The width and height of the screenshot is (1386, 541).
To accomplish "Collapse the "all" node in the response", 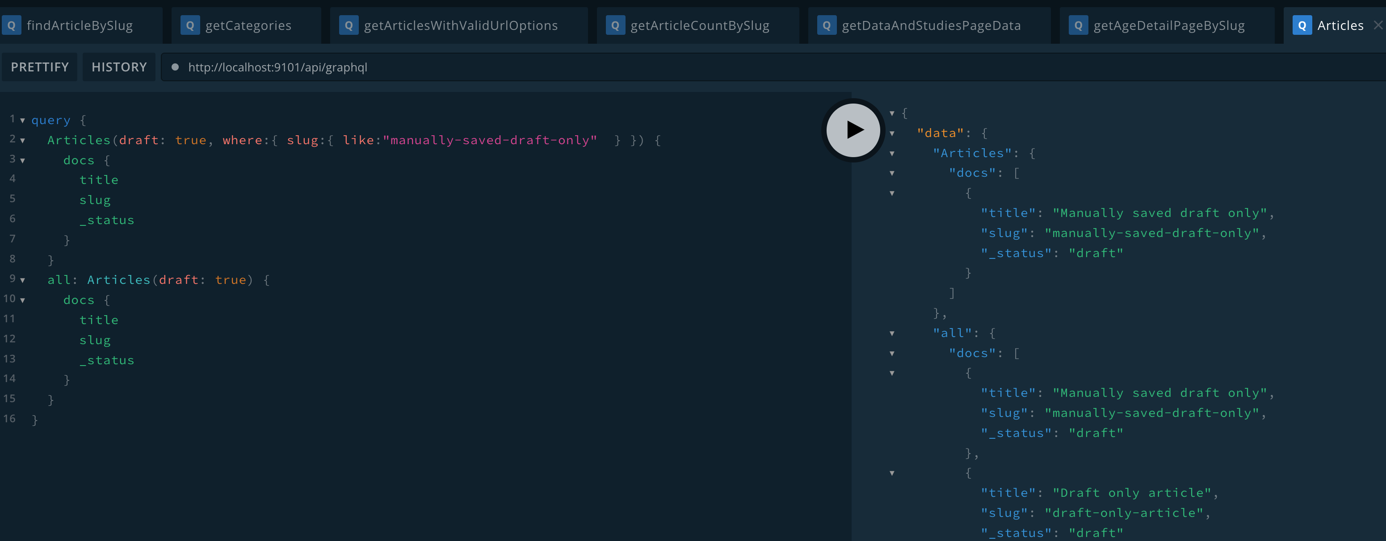I will (x=892, y=333).
